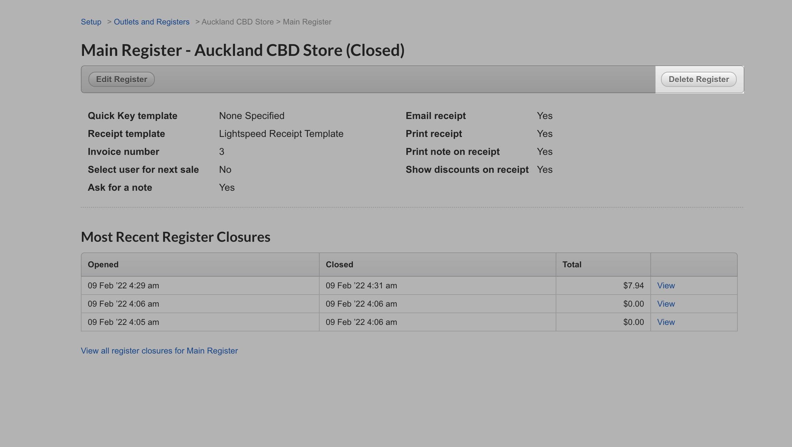
Task: Open the Setup breadcrumb link
Action: click(x=91, y=22)
